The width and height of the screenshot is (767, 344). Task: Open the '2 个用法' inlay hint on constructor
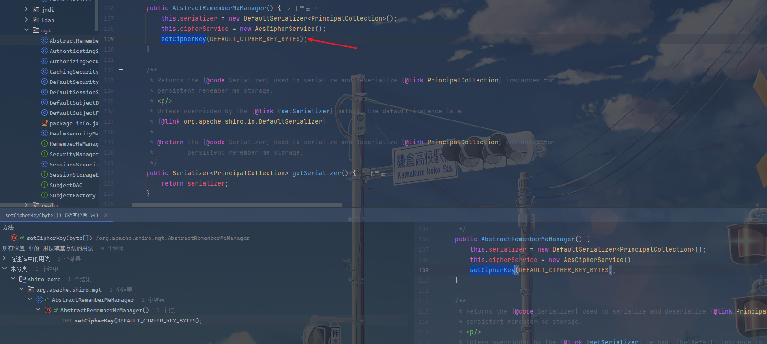[x=298, y=8]
